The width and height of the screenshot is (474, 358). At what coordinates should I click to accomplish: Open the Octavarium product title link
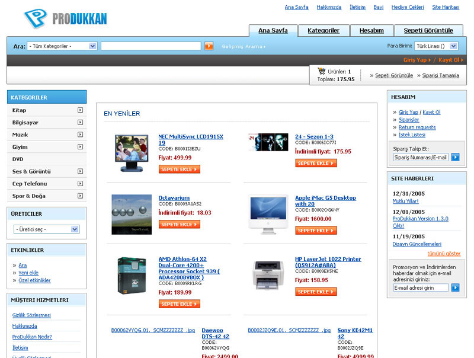tap(174, 198)
